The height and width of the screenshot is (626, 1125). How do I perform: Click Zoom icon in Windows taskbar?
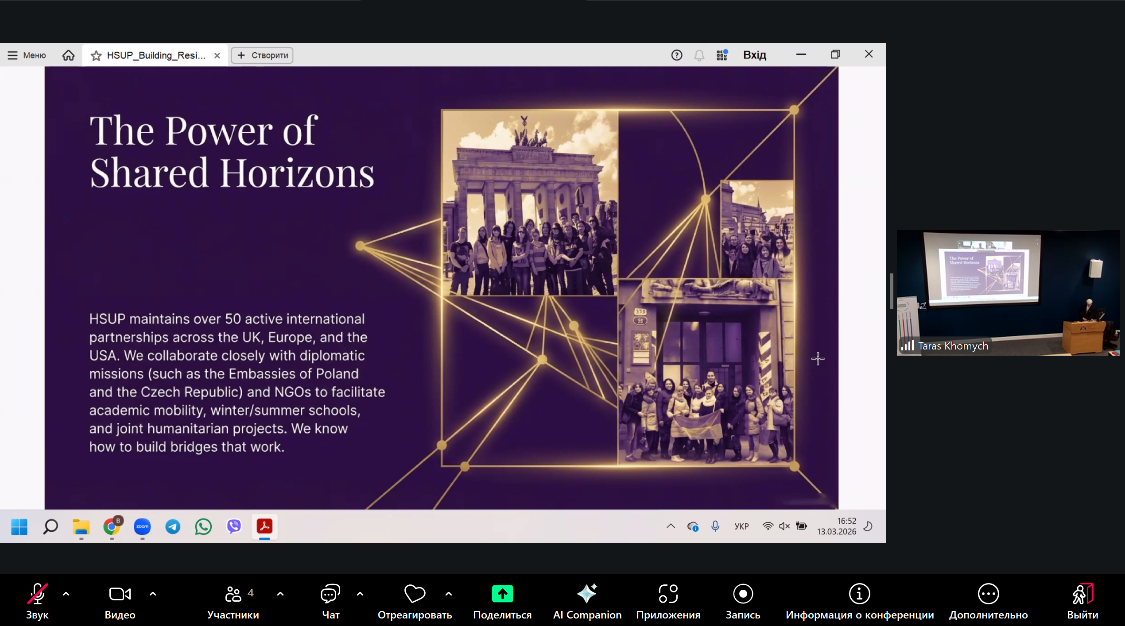[142, 526]
